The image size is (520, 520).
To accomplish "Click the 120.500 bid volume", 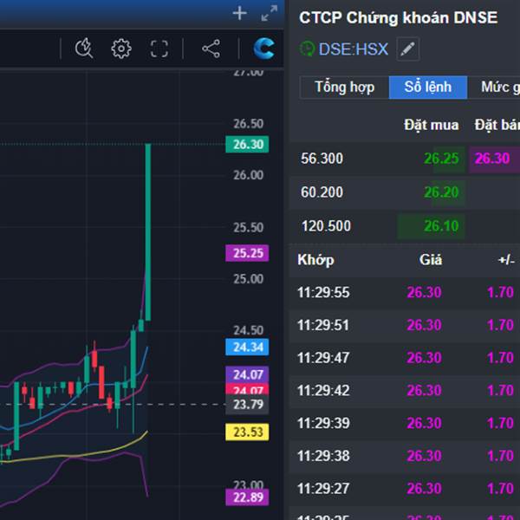I will (x=326, y=226).
